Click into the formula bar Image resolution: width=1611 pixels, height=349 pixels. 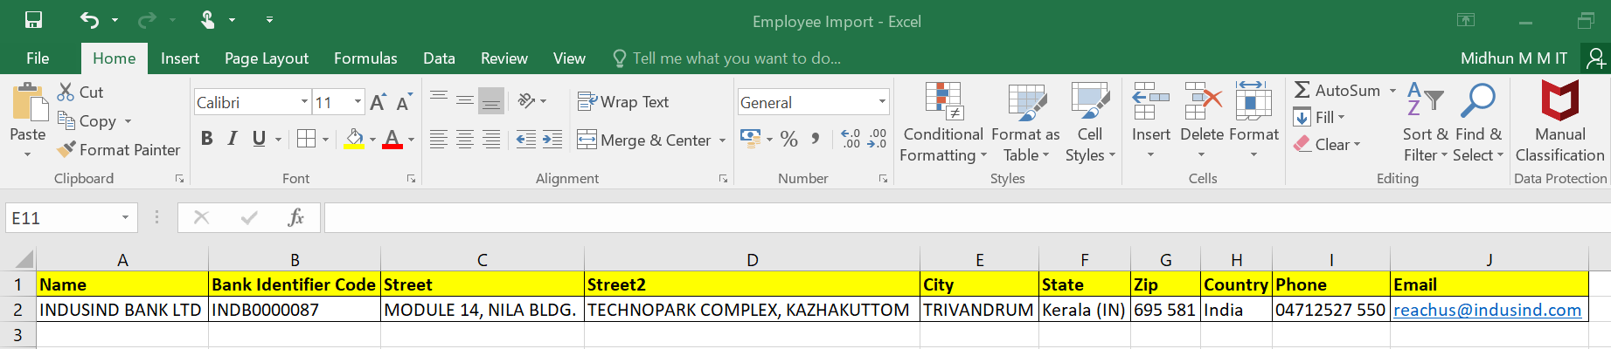[967, 217]
